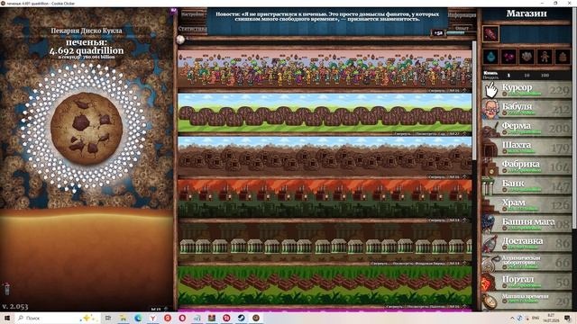The width and height of the screenshot is (577, 324).
Task: Open Steam from the taskbar
Action: coord(241,318)
